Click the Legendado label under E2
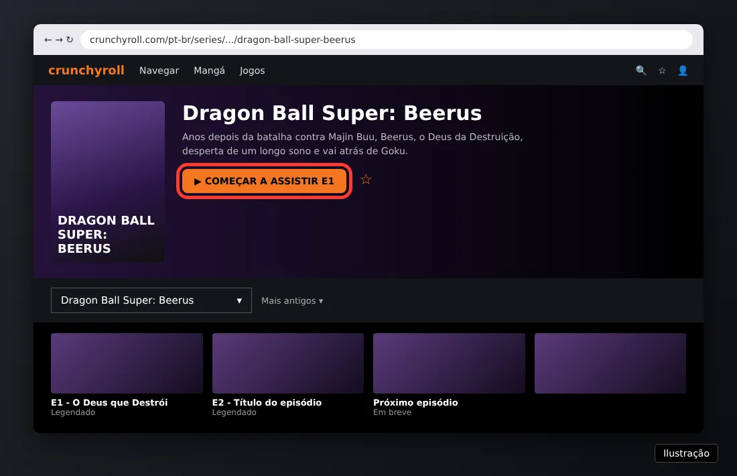The image size is (737, 476). (x=234, y=412)
